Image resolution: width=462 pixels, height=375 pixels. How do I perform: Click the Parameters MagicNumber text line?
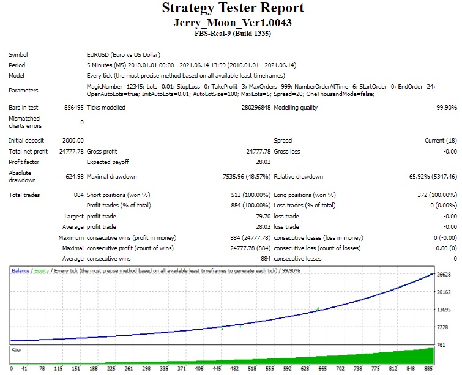tap(261, 87)
